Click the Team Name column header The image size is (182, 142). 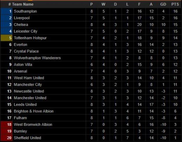point(23,4)
